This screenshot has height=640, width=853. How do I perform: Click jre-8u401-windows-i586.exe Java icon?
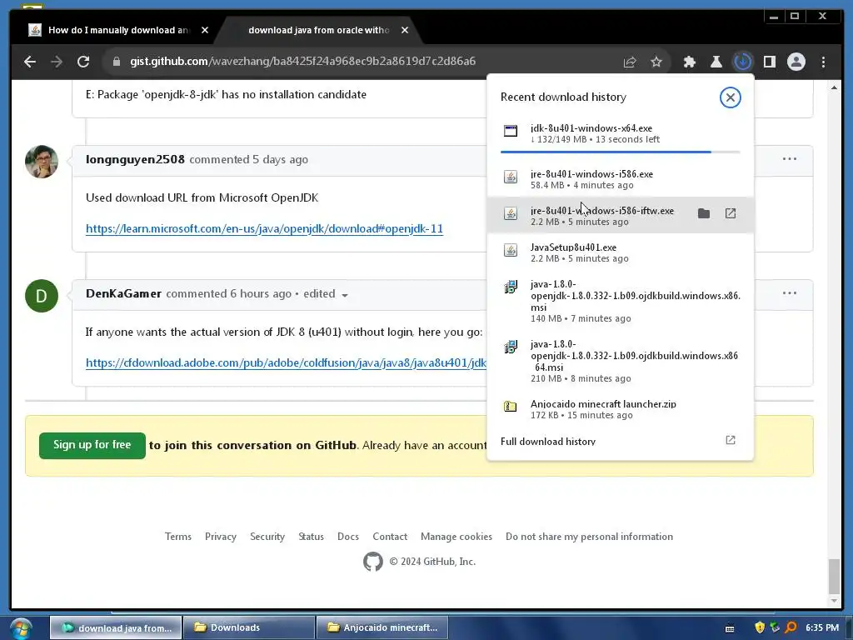[511, 177]
